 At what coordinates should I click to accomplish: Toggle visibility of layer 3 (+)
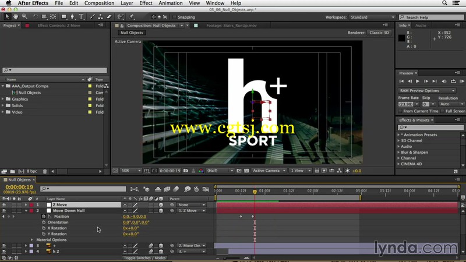tap(4, 246)
